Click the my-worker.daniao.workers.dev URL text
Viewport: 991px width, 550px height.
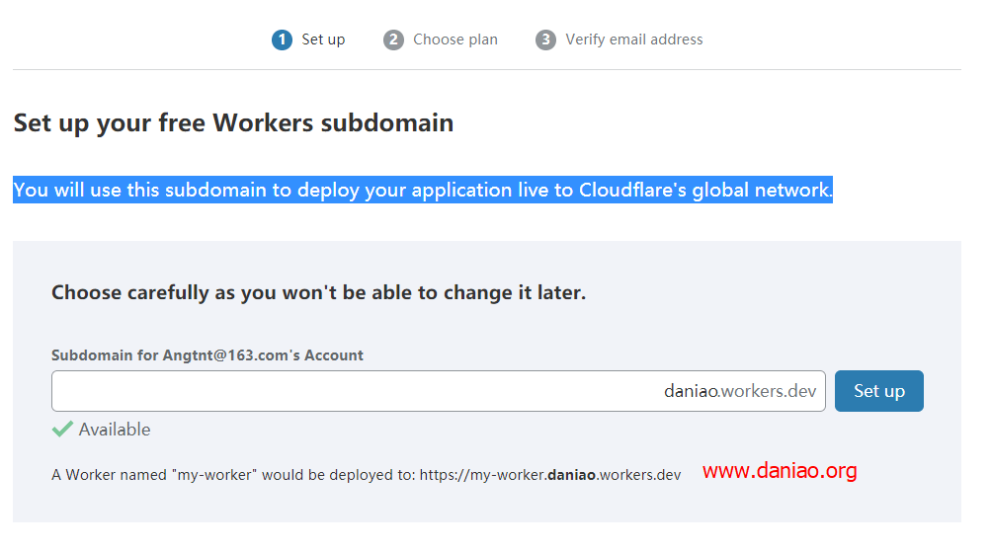pos(550,475)
